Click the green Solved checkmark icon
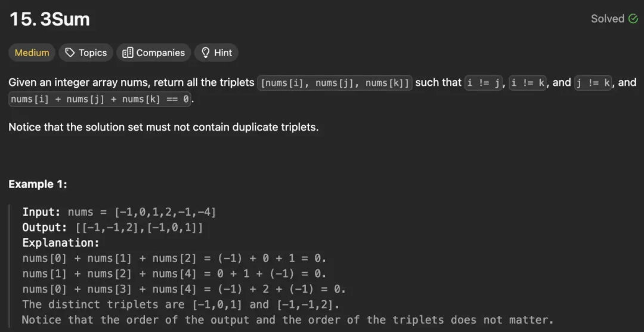This screenshot has height=332, width=644. point(633,19)
